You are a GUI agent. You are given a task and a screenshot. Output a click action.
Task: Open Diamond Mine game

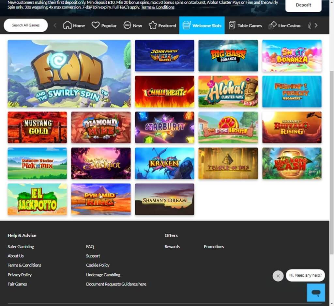[x=101, y=127]
